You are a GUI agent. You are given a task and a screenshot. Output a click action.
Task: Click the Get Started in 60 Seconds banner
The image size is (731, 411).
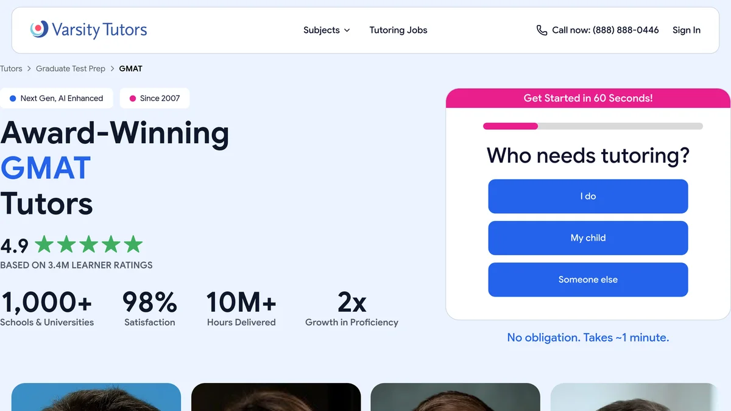[x=588, y=98]
